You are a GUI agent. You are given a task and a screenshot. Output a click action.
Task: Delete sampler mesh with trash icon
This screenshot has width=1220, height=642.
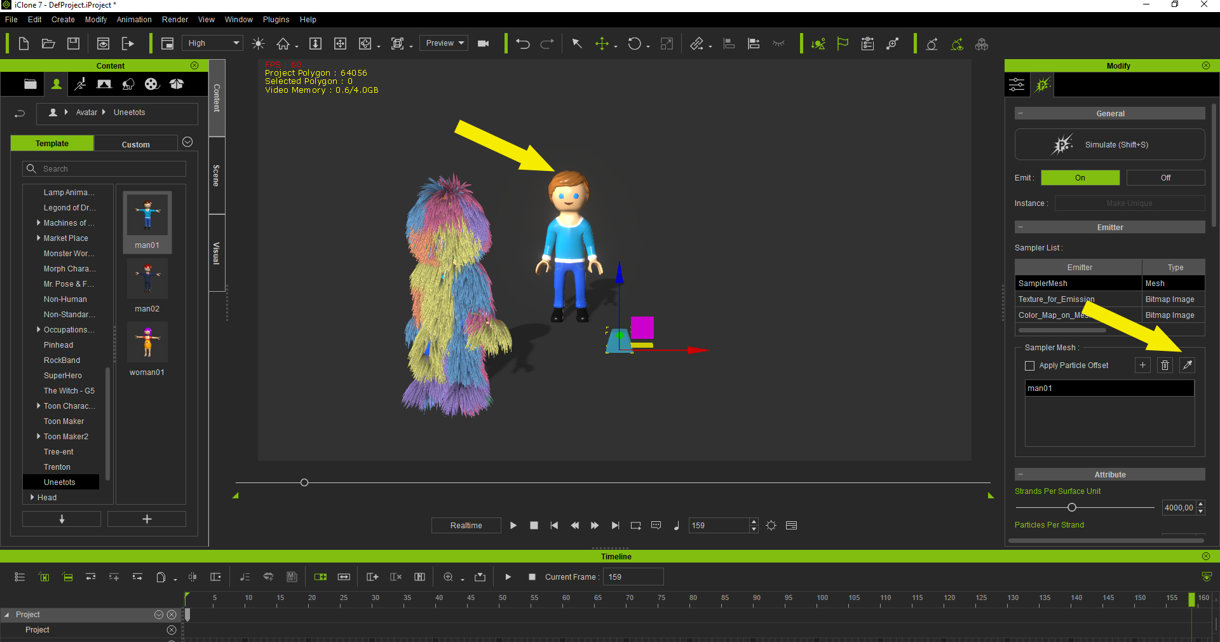point(1165,365)
